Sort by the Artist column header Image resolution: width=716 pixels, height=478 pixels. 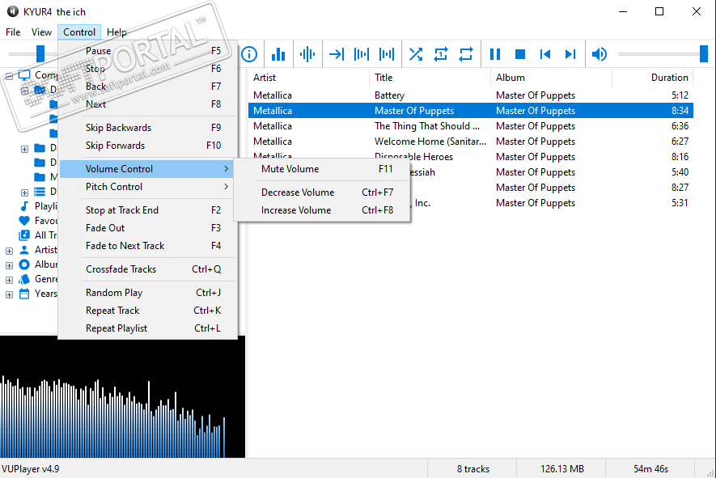point(309,78)
